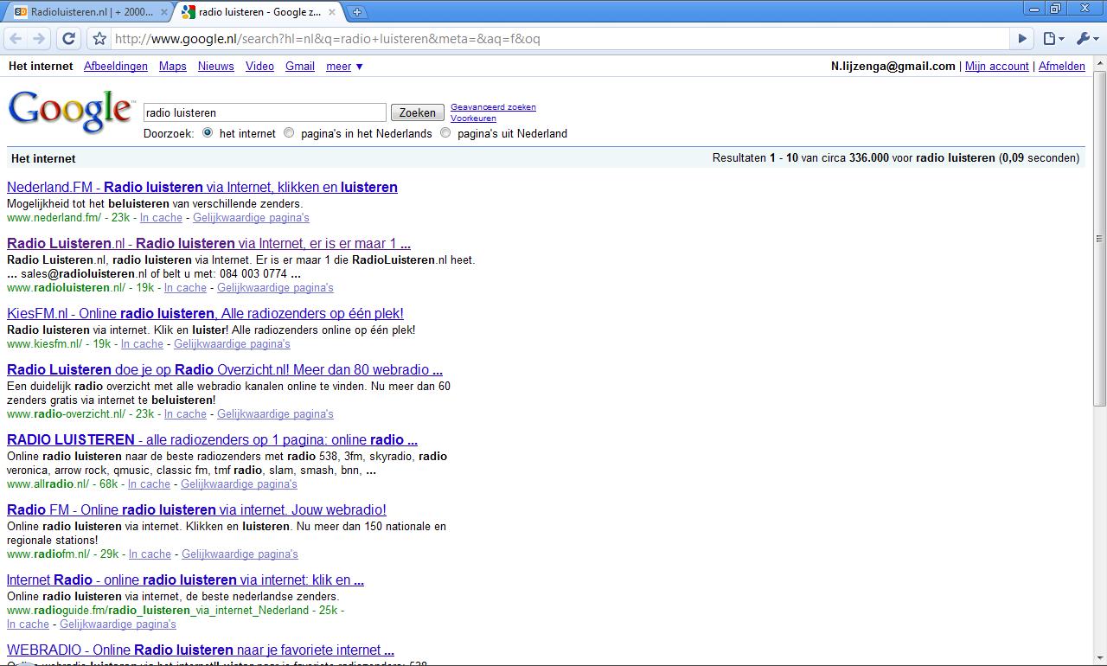
Task: Click the browser Forward arrow
Action: [39, 38]
